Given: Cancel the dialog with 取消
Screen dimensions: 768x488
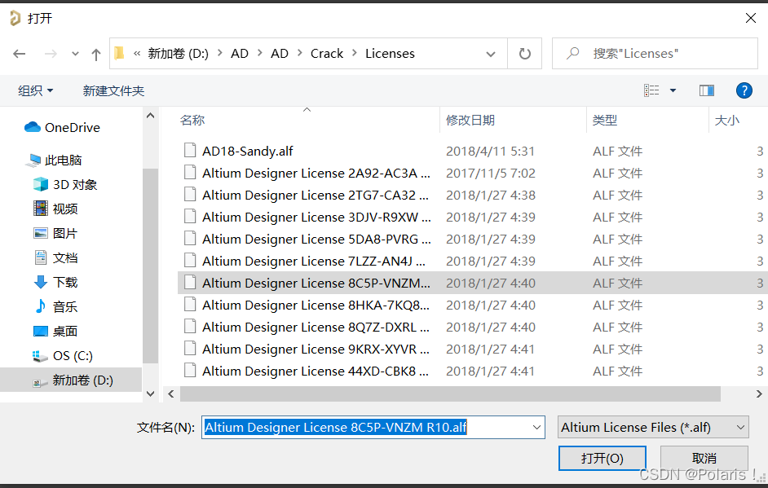Looking at the screenshot, I should 704,458.
